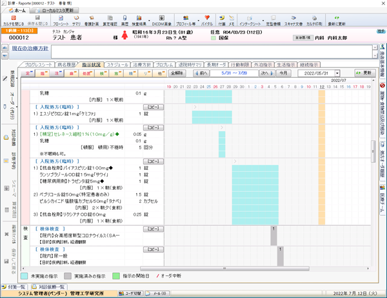
Task: Toggle the リ order filter button
Action: pyautogui.click(x=145, y=73)
